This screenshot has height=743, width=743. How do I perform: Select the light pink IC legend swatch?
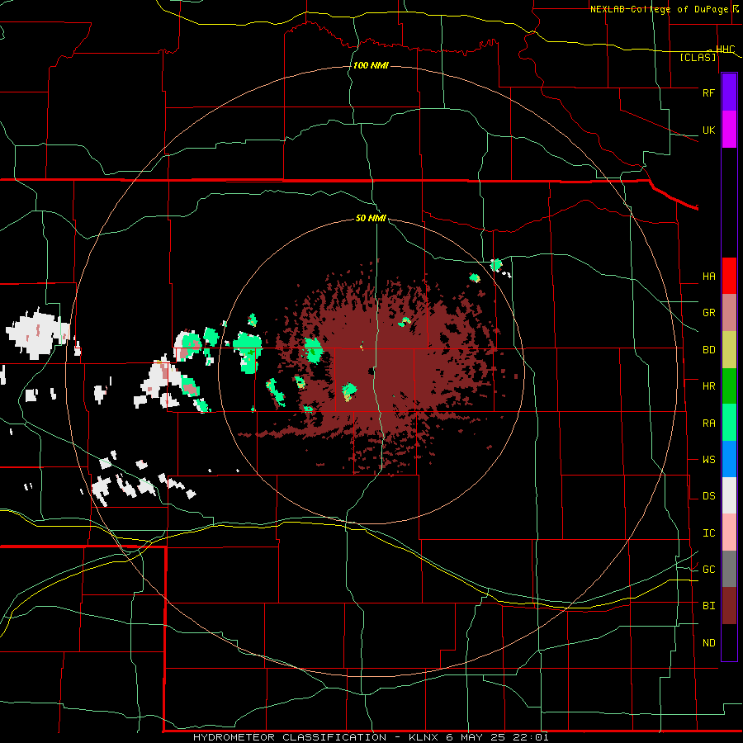[x=729, y=532]
